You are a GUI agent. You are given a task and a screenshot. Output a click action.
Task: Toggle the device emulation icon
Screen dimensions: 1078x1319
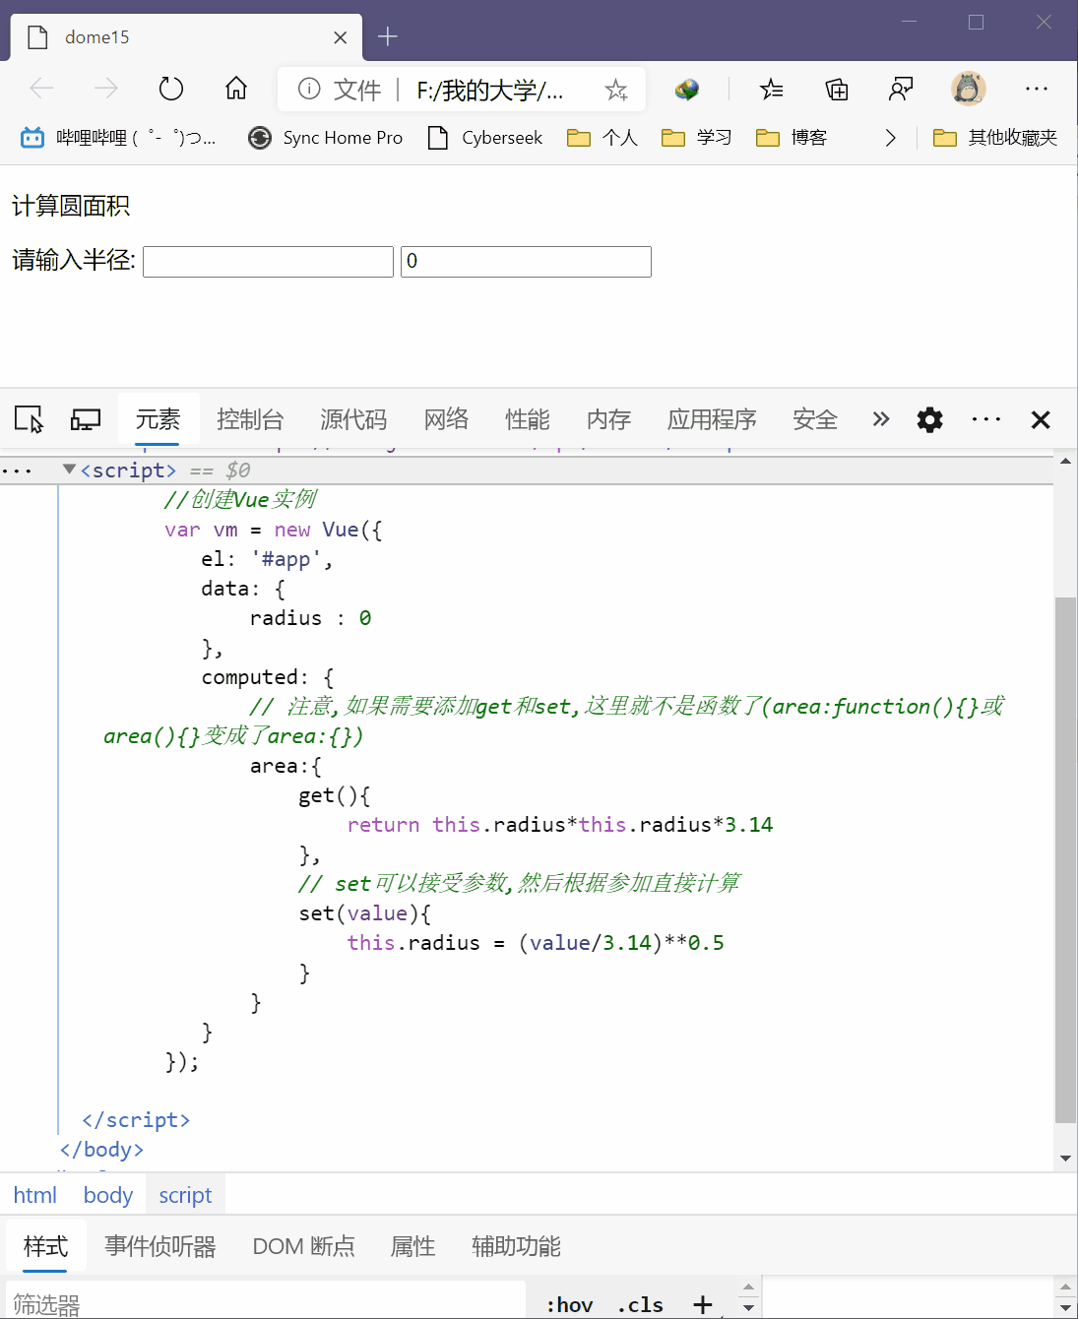(x=86, y=420)
